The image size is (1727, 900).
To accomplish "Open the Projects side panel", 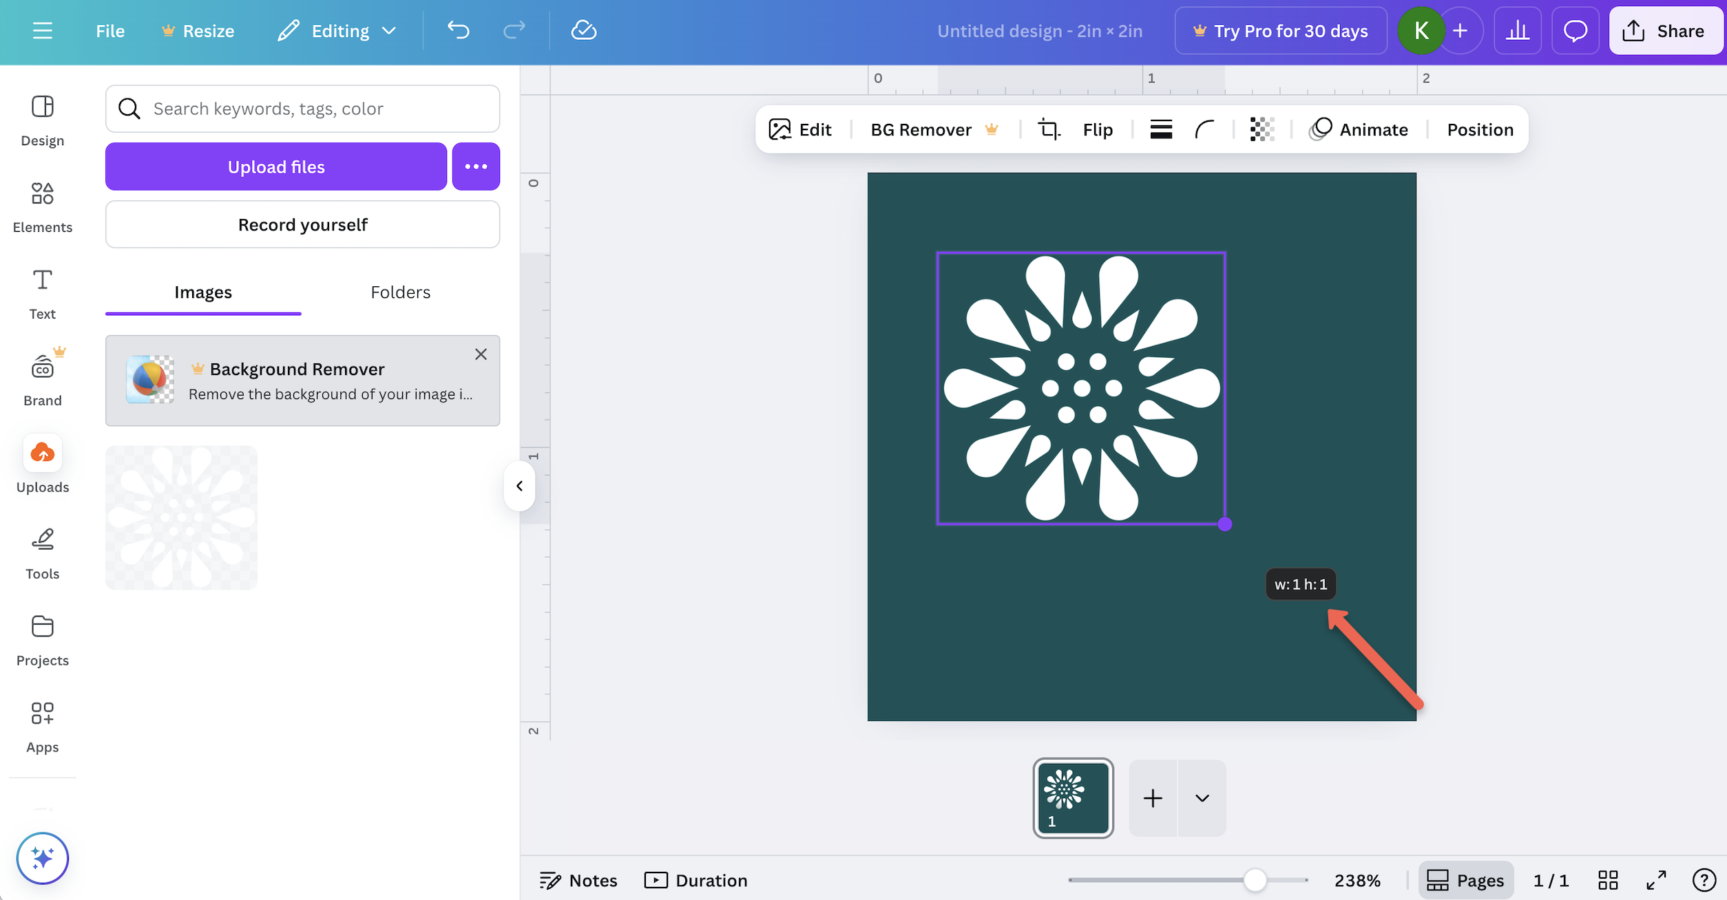I will pos(43,641).
